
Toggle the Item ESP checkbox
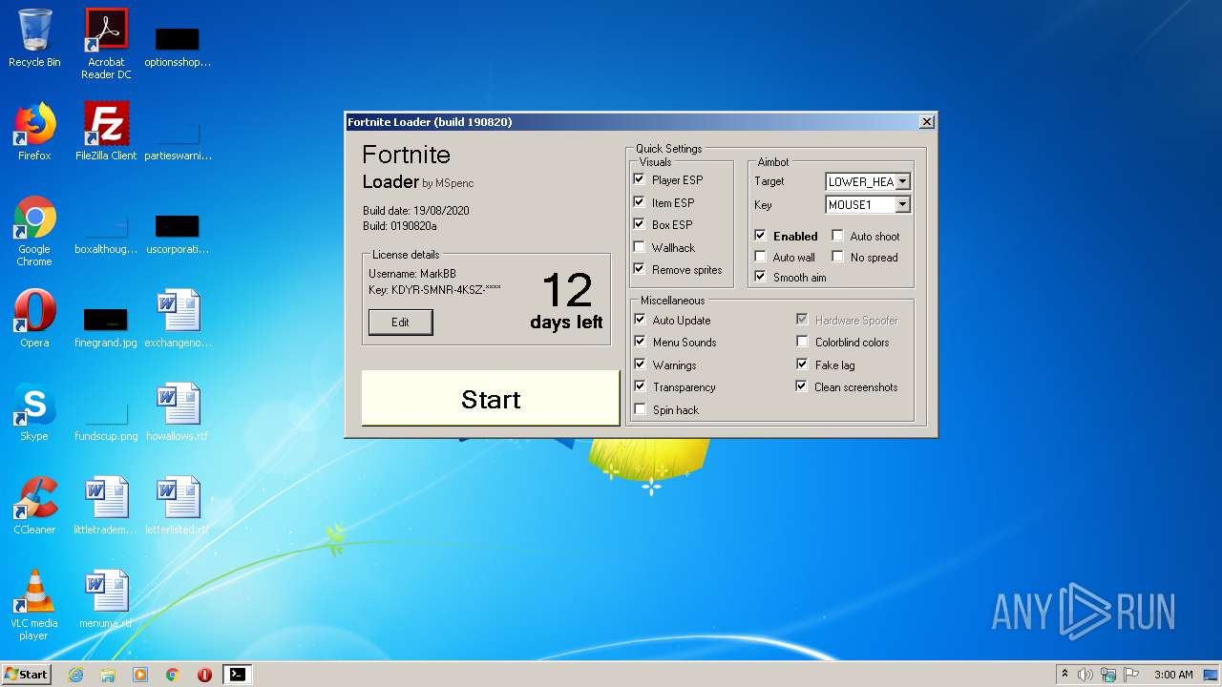click(640, 202)
